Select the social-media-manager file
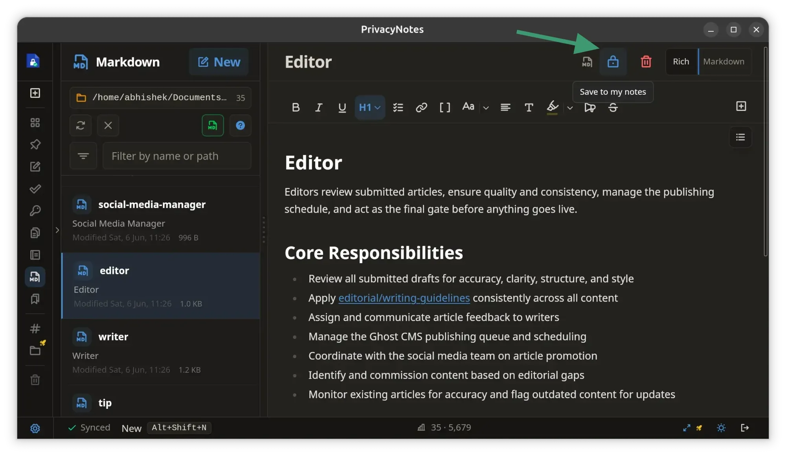Screen dimensions: 786x456 pos(161,220)
